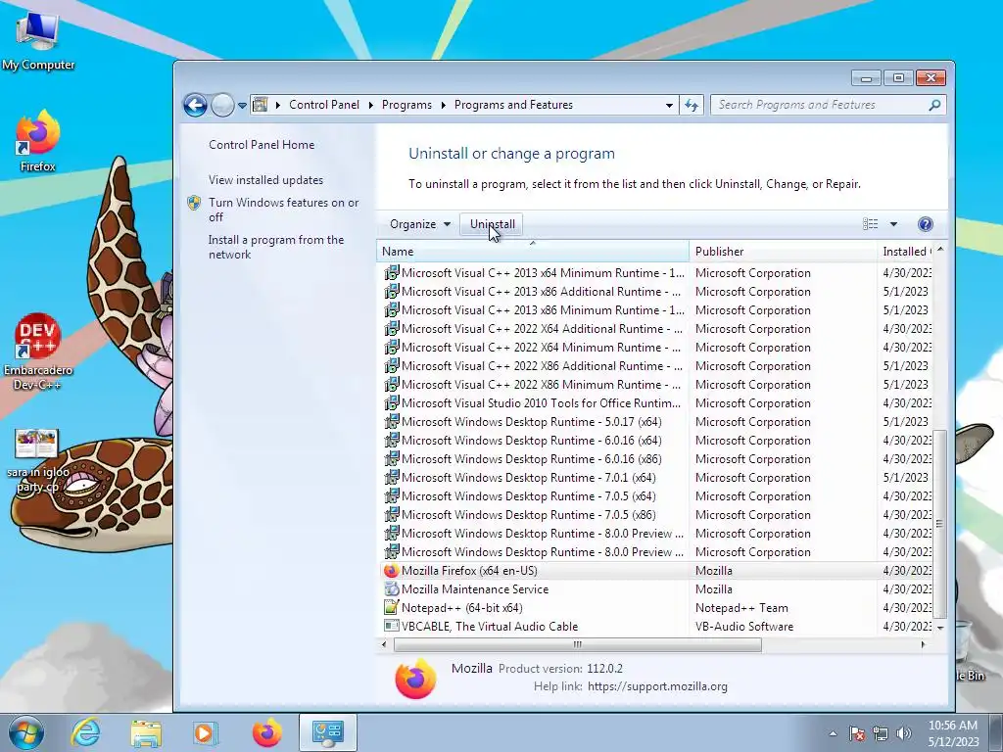
Task: Click the Action Center flag tray icon
Action: click(x=857, y=733)
